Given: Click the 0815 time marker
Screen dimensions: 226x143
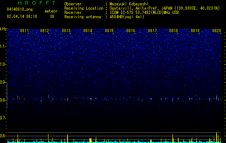Looking at the screenshot, I should point(109,31).
